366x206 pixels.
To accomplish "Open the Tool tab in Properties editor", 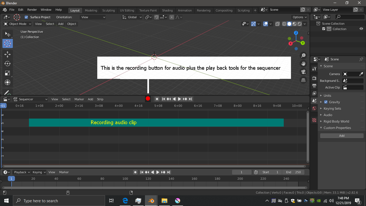I will click(314, 69).
